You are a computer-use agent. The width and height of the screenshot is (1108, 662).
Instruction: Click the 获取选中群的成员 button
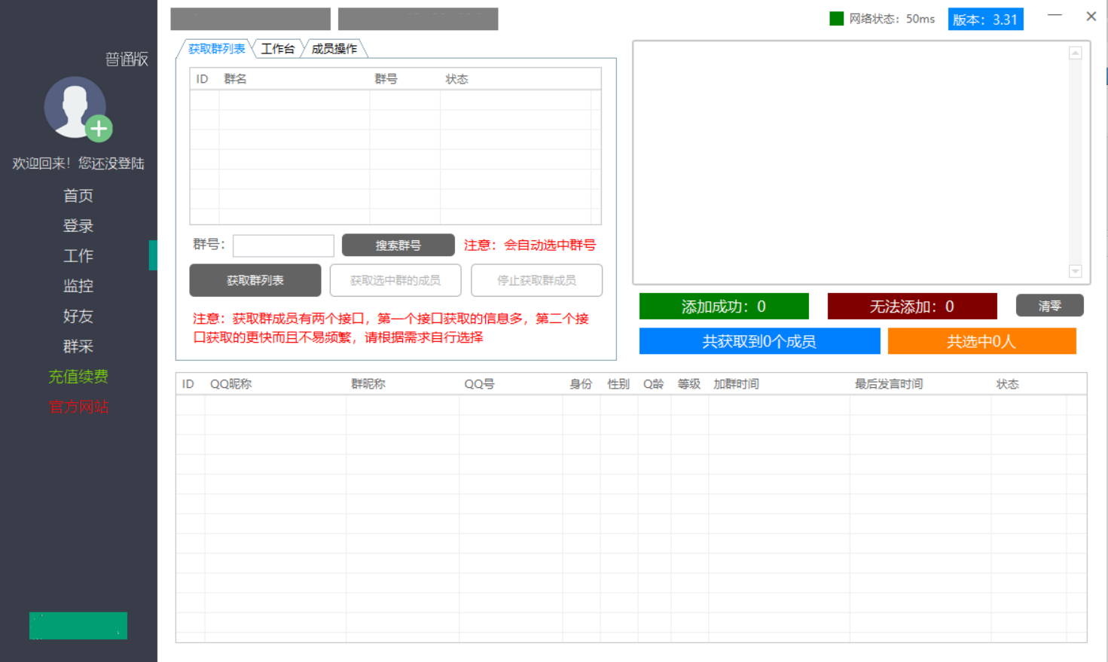tap(395, 280)
